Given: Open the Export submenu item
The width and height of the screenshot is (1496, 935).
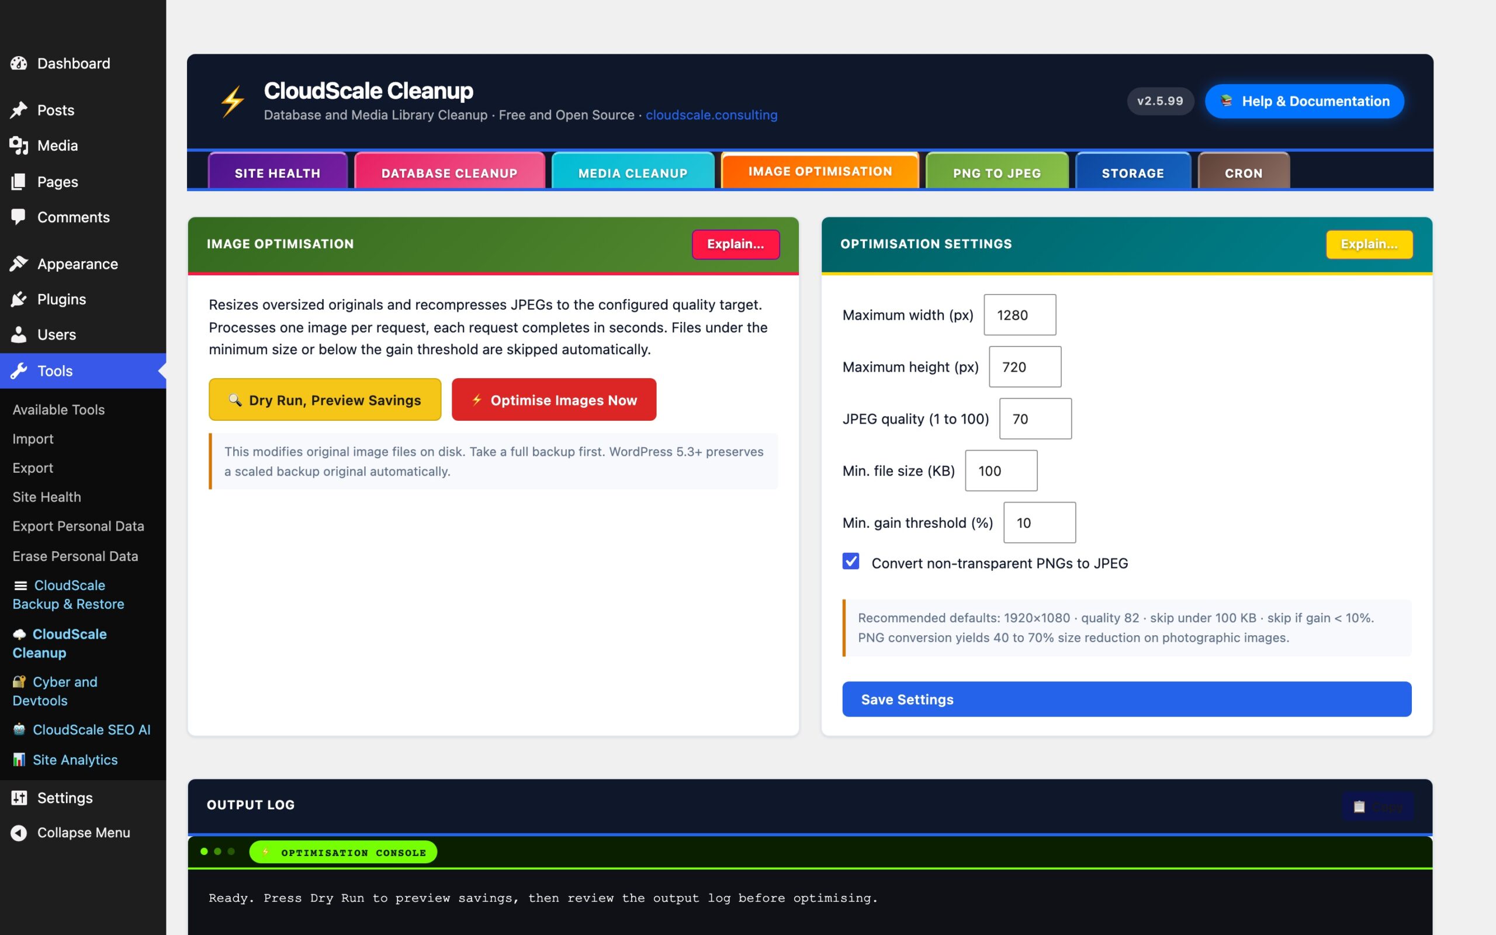Looking at the screenshot, I should pyautogui.click(x=33, y=467).
